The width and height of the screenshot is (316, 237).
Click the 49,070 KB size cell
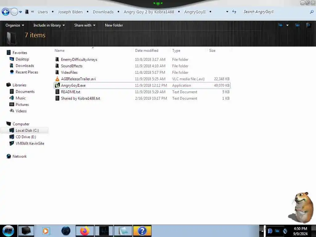point(222,85)
